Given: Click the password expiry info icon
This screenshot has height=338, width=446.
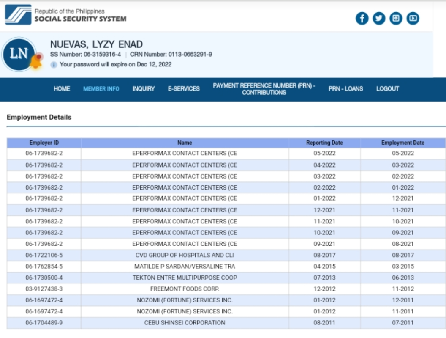Looking at the screenshot, I should tap(54, 65).
